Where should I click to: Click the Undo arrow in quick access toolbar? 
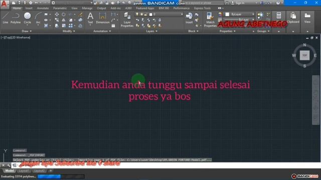[36, 3]
